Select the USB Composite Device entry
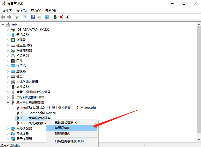201x147 pixels. point(38,113)
